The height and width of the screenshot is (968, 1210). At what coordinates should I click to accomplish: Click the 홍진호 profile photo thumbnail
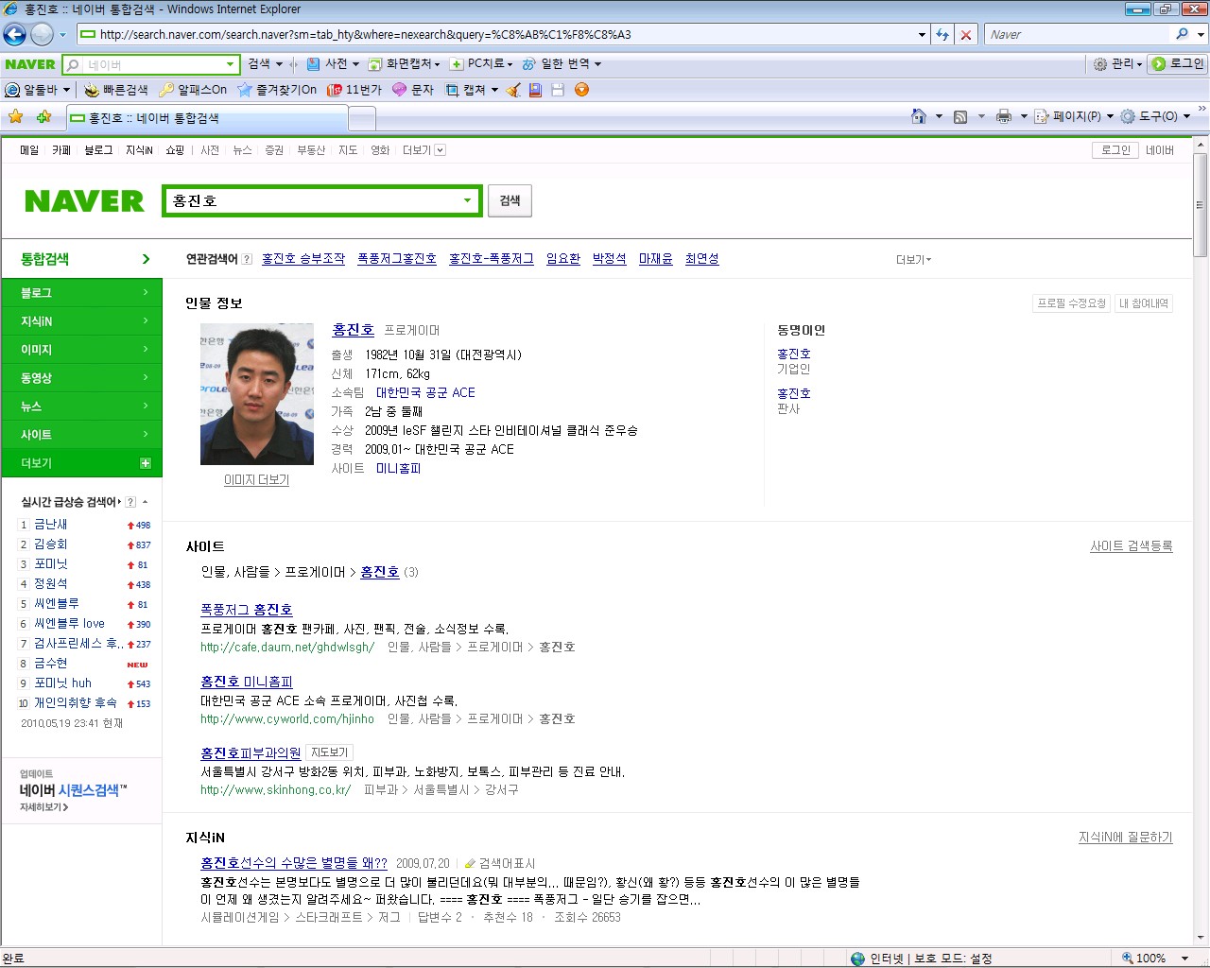[257, 394]
